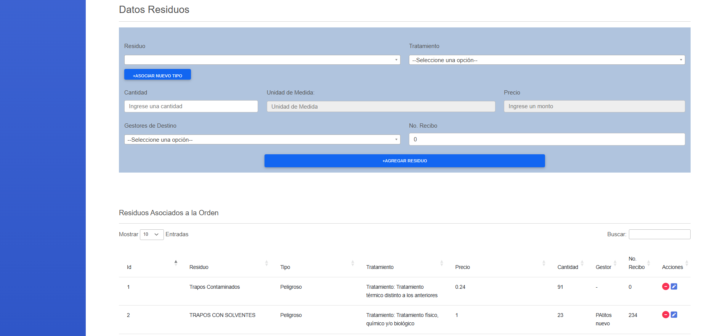Open the Residuo dropdown

(262, 60)
